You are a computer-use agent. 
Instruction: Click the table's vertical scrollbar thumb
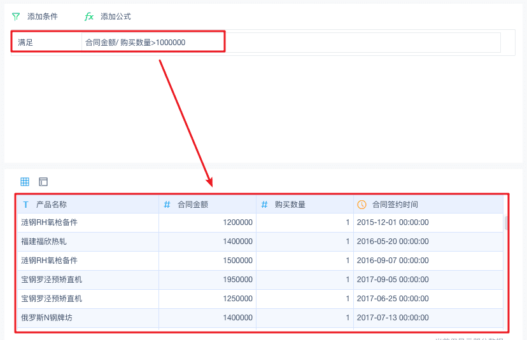coord(506,223)
